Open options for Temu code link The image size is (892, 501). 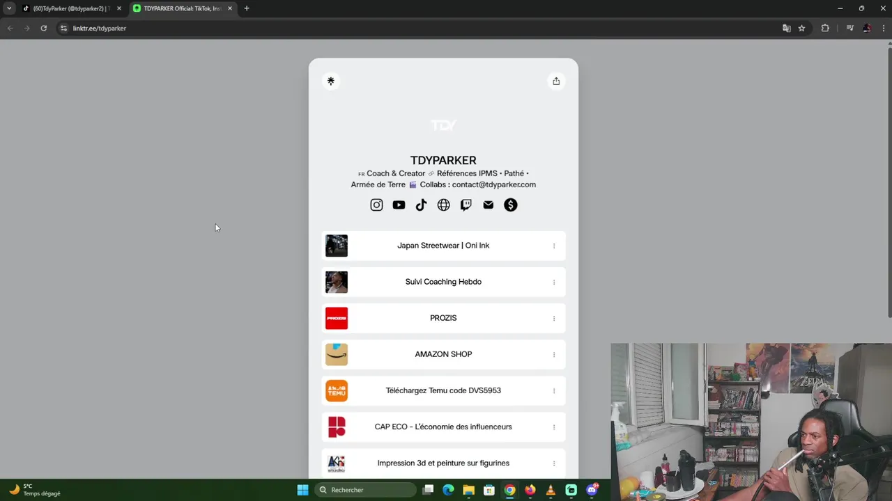(x=554, y=390)
